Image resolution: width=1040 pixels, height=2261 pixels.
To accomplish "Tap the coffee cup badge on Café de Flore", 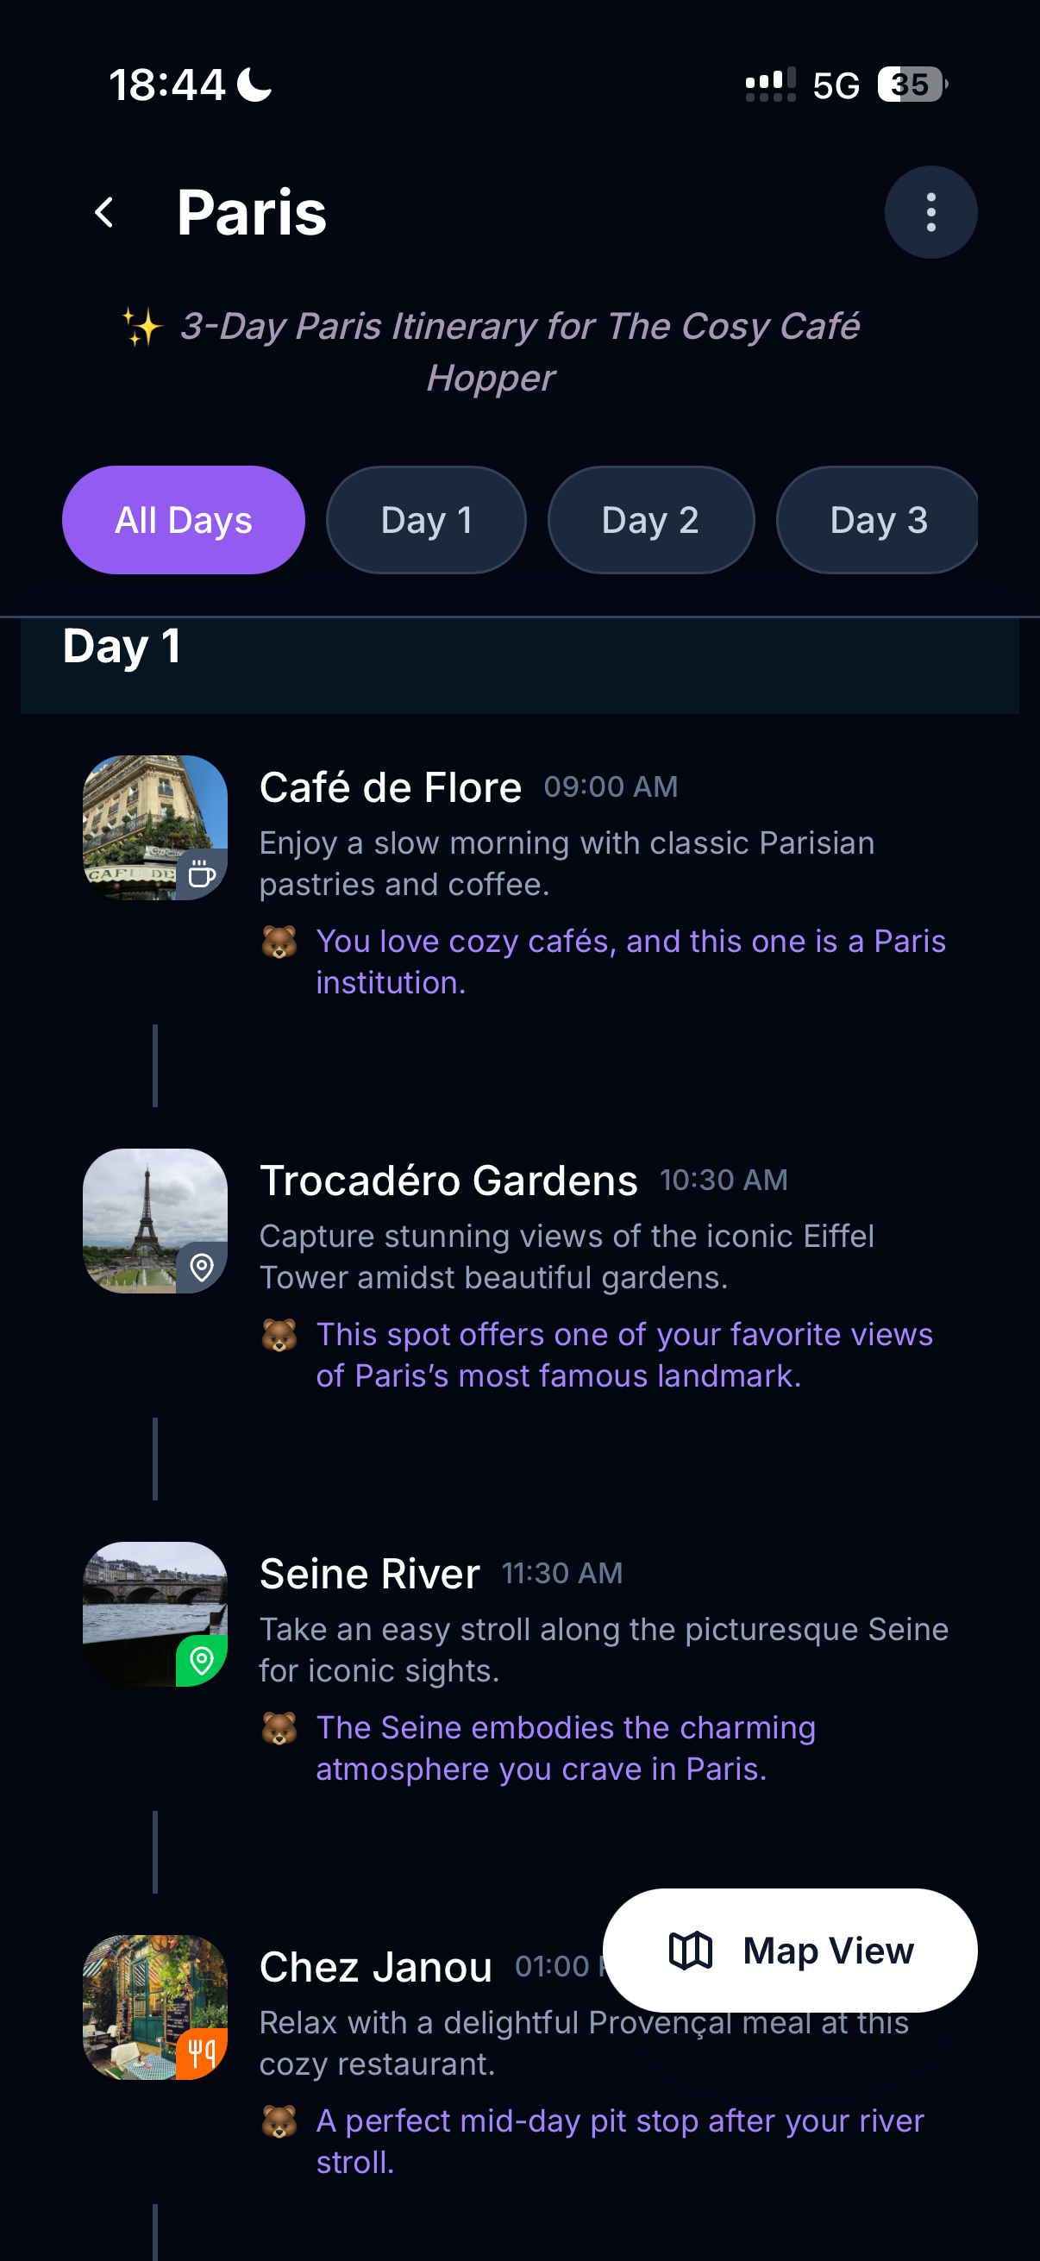I will [202, 874].
